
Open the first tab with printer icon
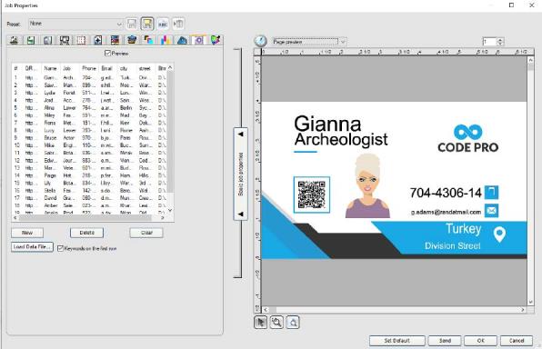click(15, 40)
